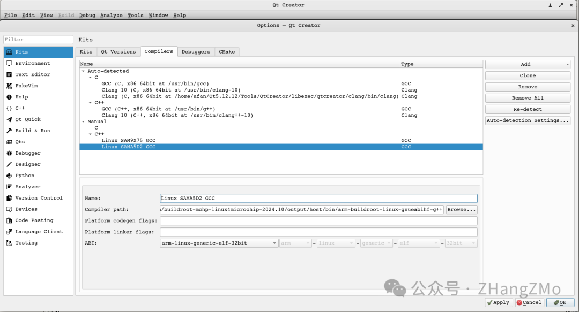Open Help settings icon in sidebar
The image size is (579, 312).
tap(9, 97)
